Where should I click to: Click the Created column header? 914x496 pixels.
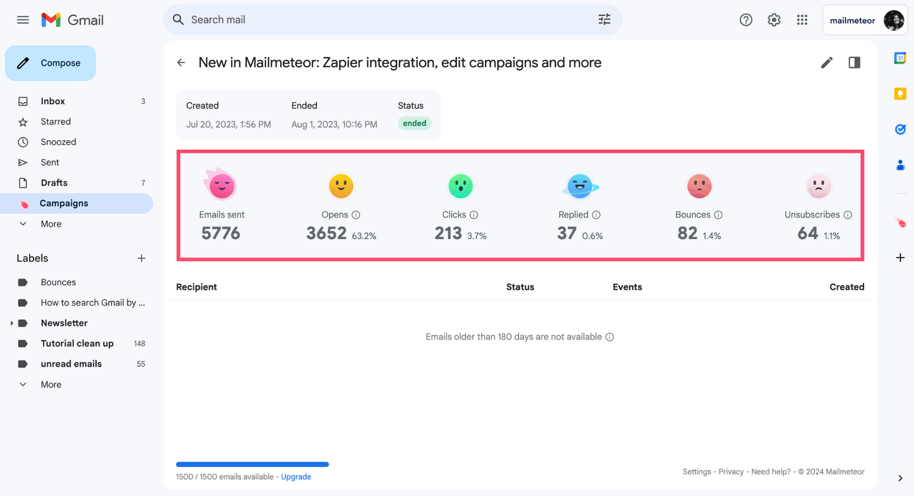pyautogui.click(x=847, y=287)
